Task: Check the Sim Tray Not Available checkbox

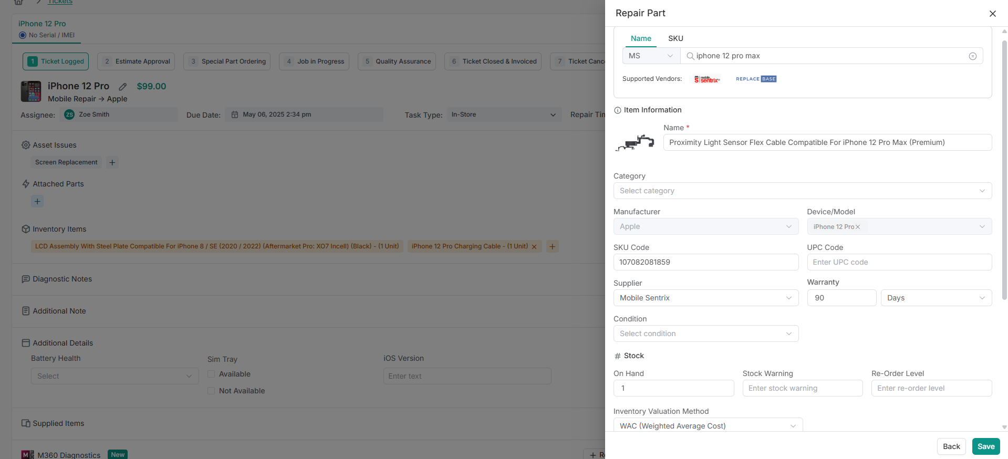Action: click(x=211, y=391)
